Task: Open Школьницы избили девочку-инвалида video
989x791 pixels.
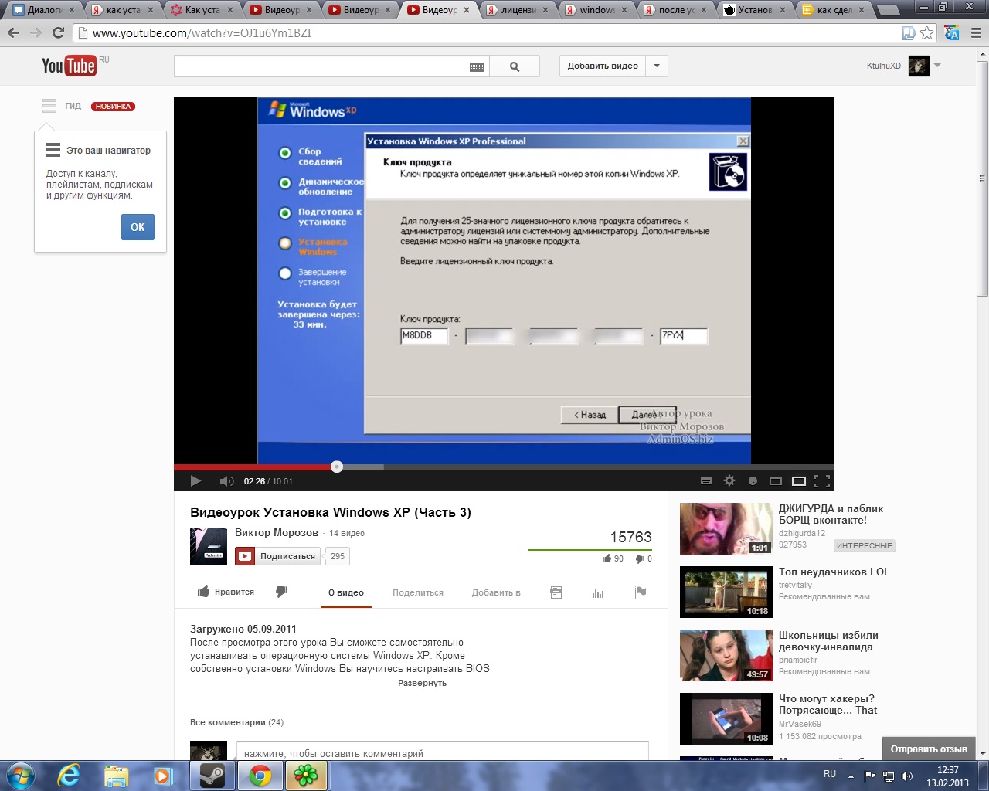Action: click(826, 641)
